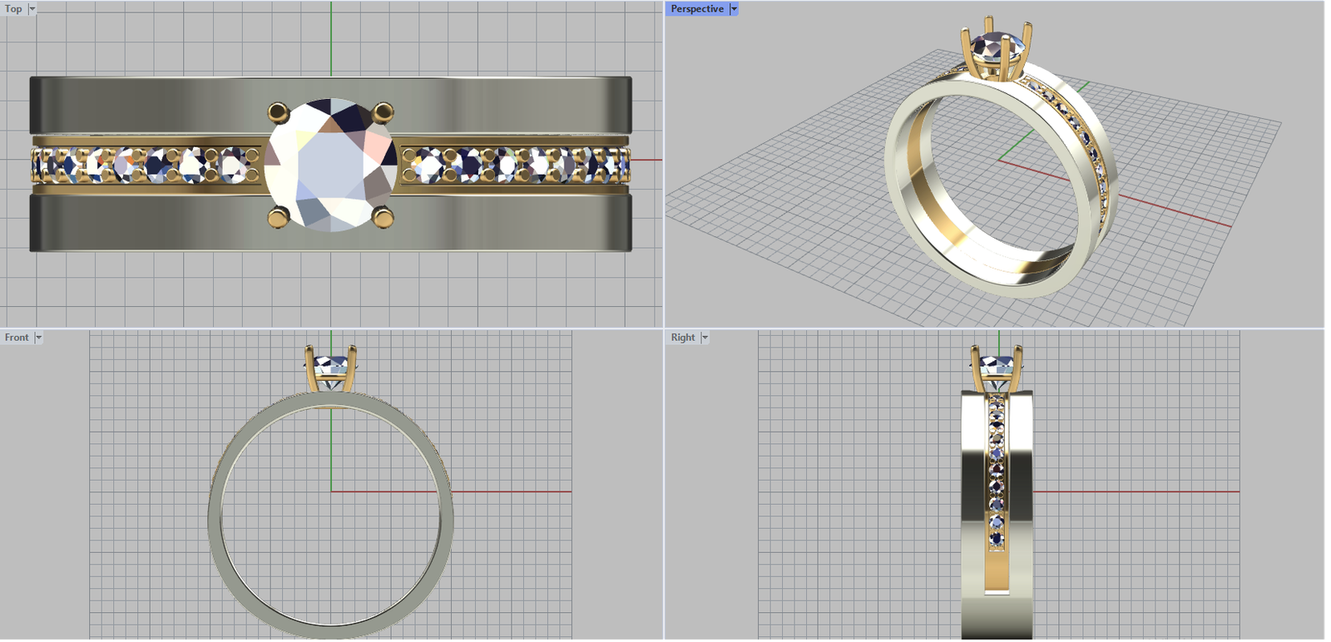
Task: Open the Top viewport dropdown arrow
Action: point(32,9)
